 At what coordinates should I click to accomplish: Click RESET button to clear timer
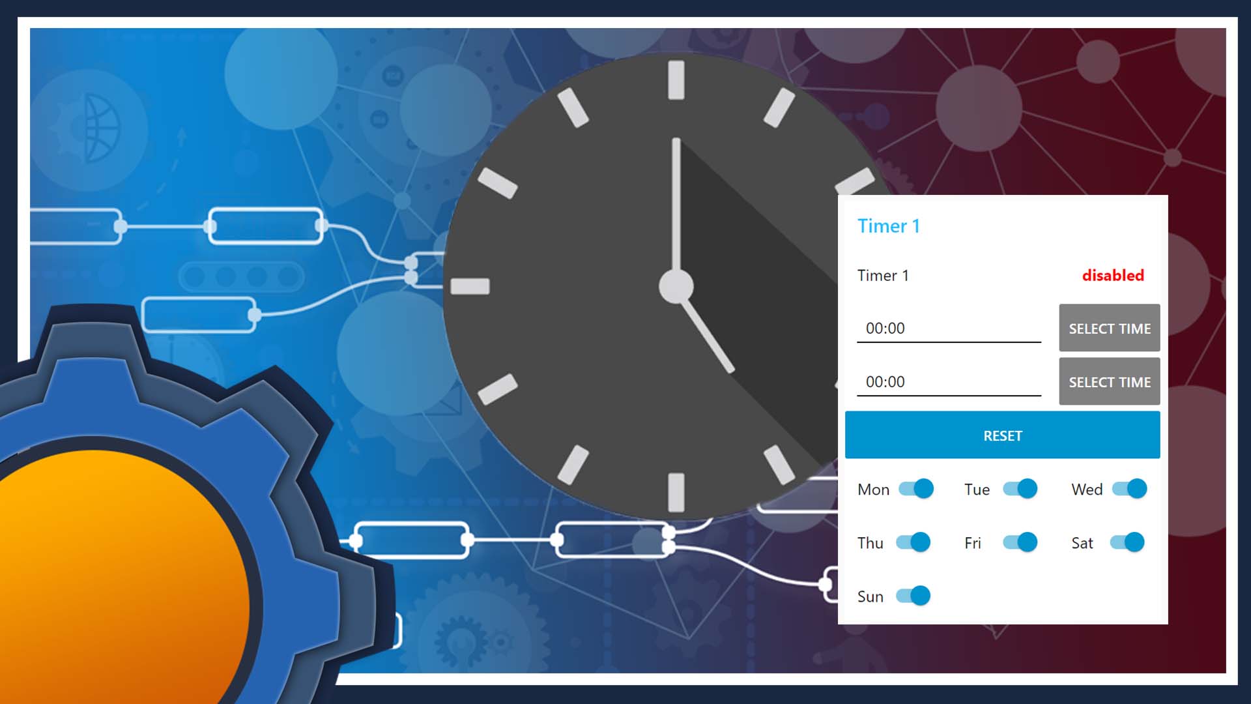coord(1002,435)
